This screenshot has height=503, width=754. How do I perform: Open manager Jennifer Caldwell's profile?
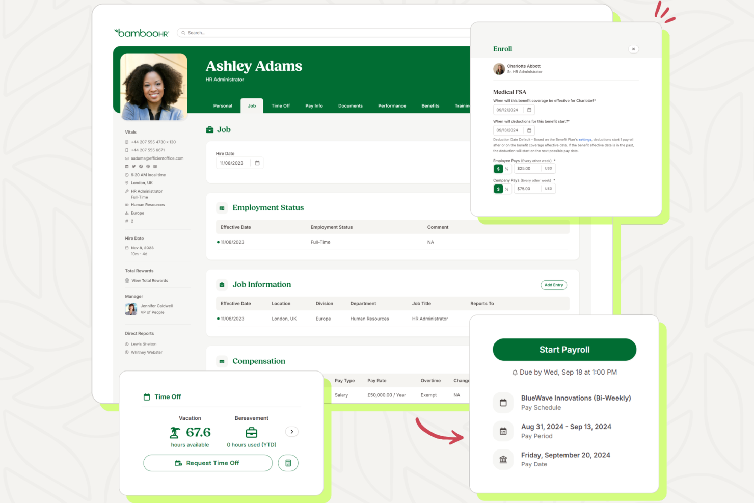(157, 306)
